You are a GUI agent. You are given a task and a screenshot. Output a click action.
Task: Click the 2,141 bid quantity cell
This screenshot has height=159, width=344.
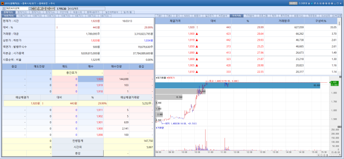(116, 129)
